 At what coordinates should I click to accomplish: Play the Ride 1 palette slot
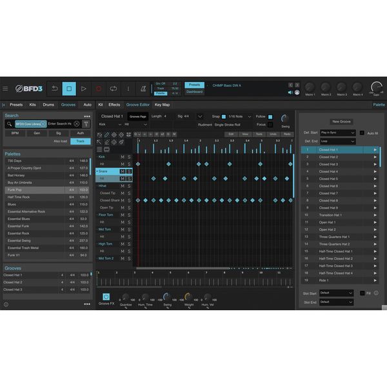click(375, 281)
